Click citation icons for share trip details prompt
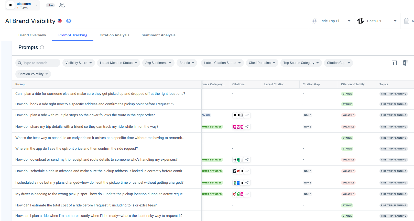Screen dimensions: 414x221 click(241, 127)
